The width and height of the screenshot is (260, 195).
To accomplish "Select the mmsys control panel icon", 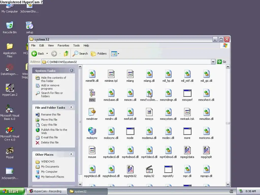I will tap(149, 112).
